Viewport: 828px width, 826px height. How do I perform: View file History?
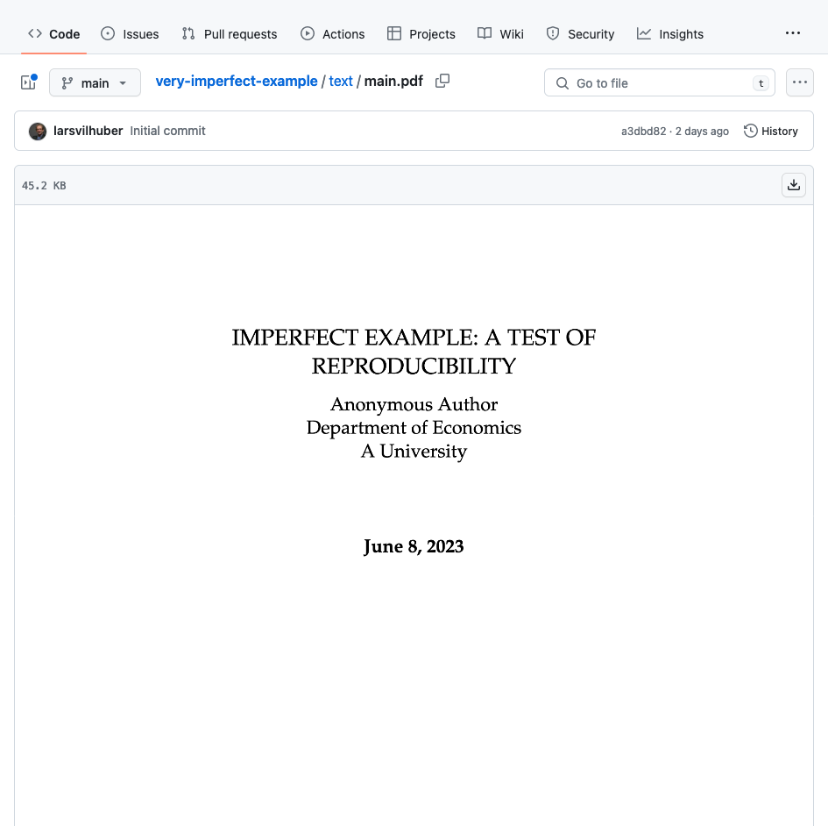click(771, 131)
